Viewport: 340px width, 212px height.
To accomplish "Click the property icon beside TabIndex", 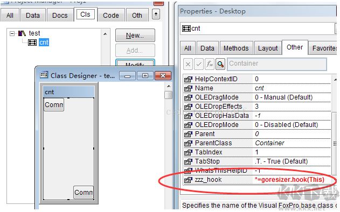I will coord(188,153).
